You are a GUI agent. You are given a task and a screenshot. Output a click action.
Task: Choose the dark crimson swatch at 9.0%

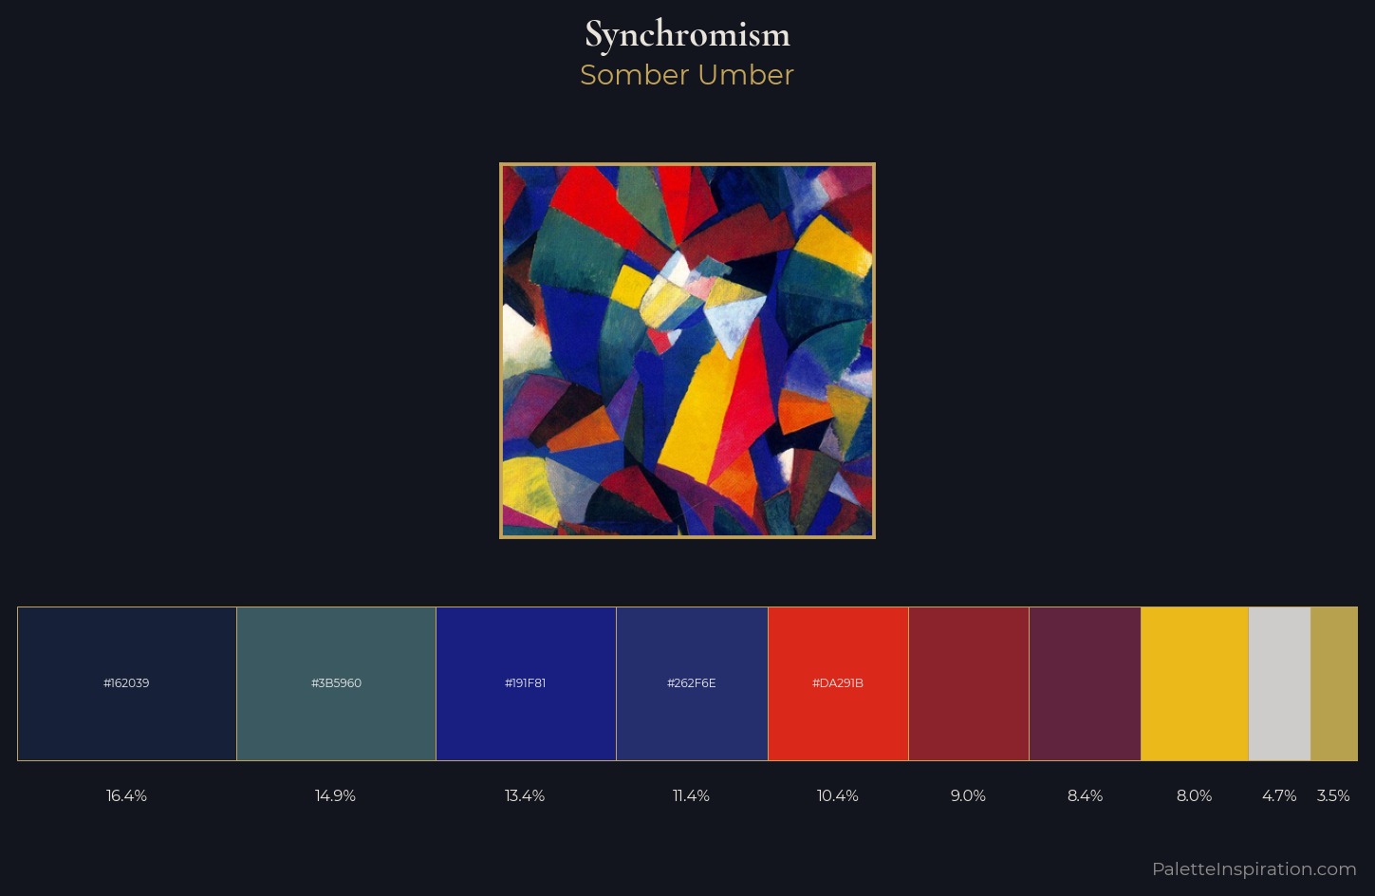[969, 683]
